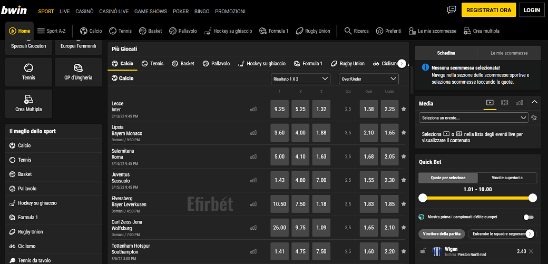Select Vincite superiori a option
Screen dimensions: 548x264
point(507,178)
